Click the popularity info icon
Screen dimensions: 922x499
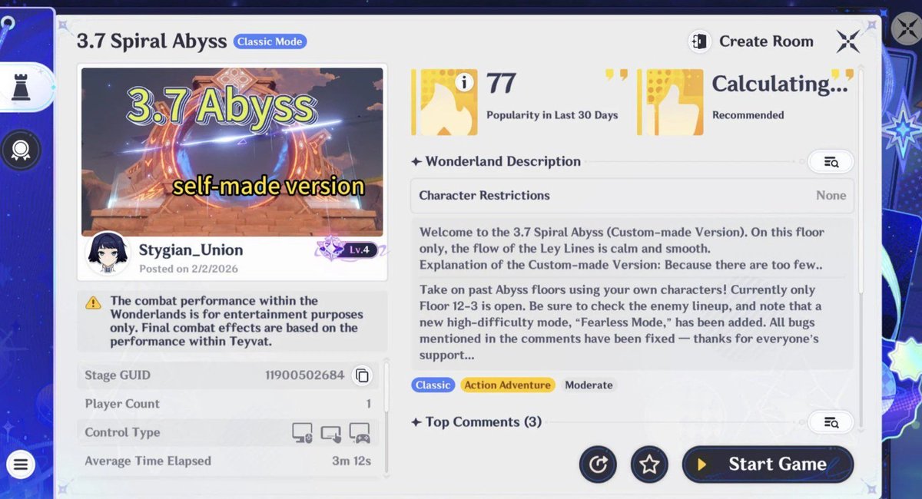pos(463,83)
